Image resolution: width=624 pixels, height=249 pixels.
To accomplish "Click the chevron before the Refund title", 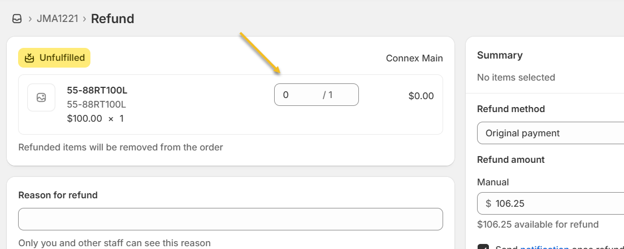I will pyautogui.click(x=84, y=19).
